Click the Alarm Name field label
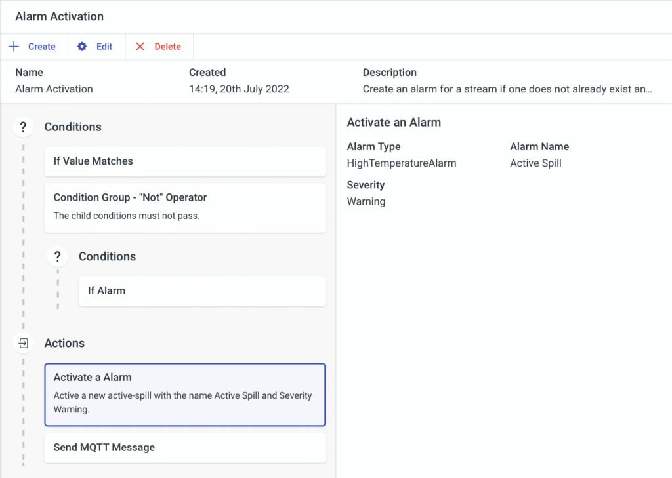Image resolution: width=672 pixels, height=478 pixels. 539,146
